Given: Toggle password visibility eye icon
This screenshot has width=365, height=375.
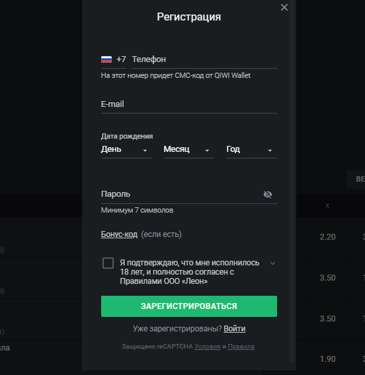Looking at the screenshot, I should point(268,195).
